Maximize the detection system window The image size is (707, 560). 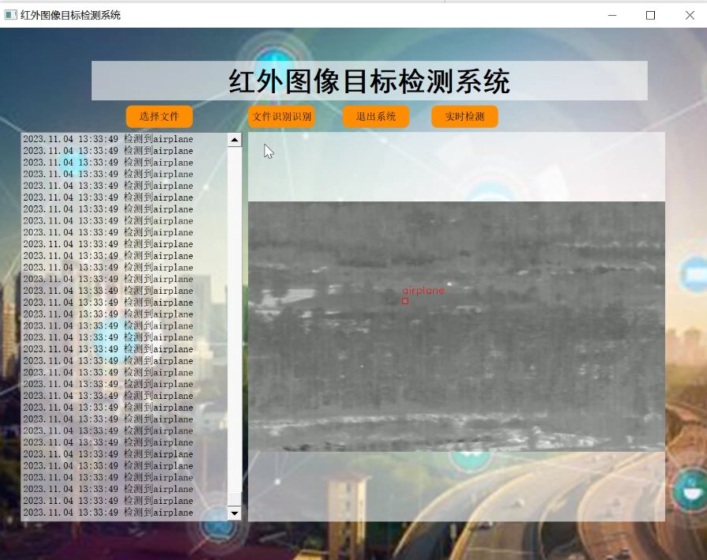tap(650, 15)
